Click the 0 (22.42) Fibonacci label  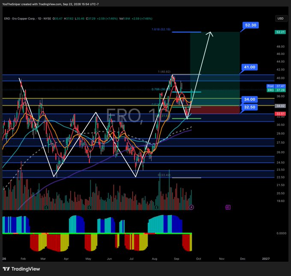coord(164,175)
